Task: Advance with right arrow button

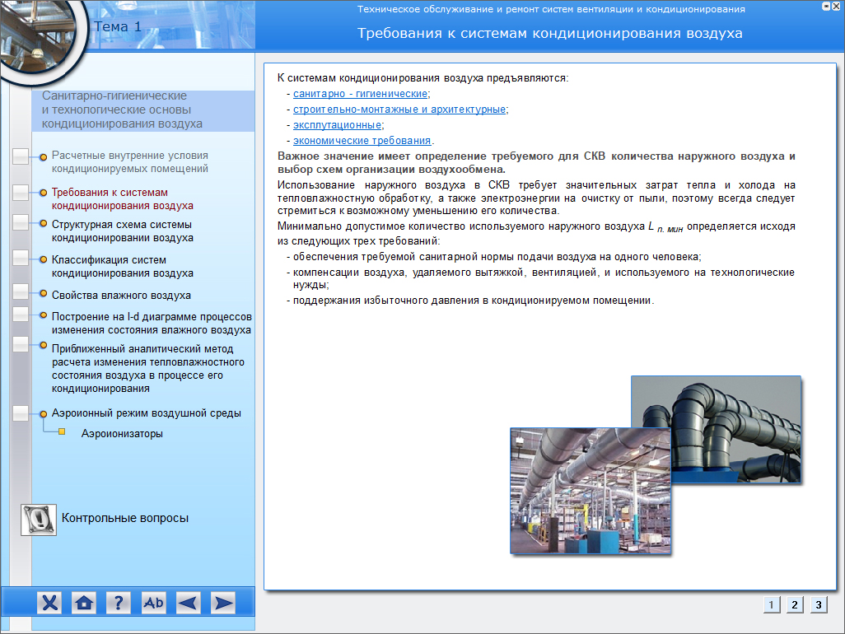Action: pyautogui.click(x=222, y=603)
